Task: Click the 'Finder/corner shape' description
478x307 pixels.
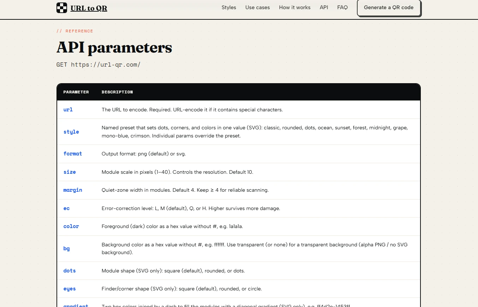Action: [x=181, y=289]
